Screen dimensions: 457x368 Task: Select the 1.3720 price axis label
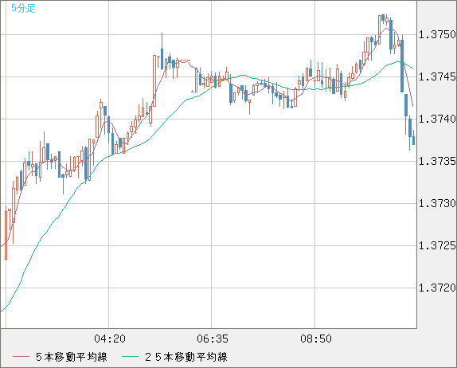tap(437, 288)
